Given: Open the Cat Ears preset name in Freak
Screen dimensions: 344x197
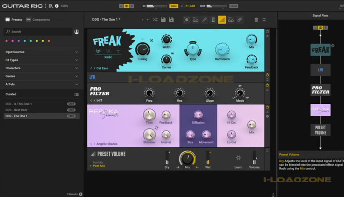Looking at the screenshot, I should pyautogui.click(x=102, y=68).
